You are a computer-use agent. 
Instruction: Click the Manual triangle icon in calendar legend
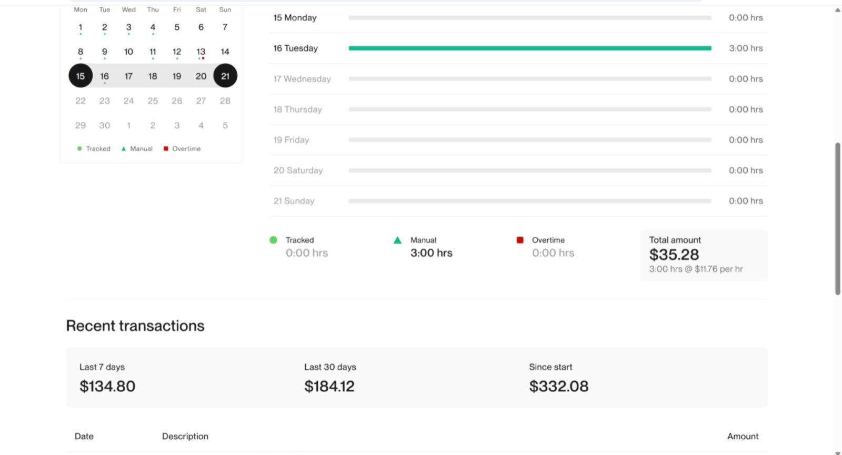pyautogui.click(x=124, y=149)
